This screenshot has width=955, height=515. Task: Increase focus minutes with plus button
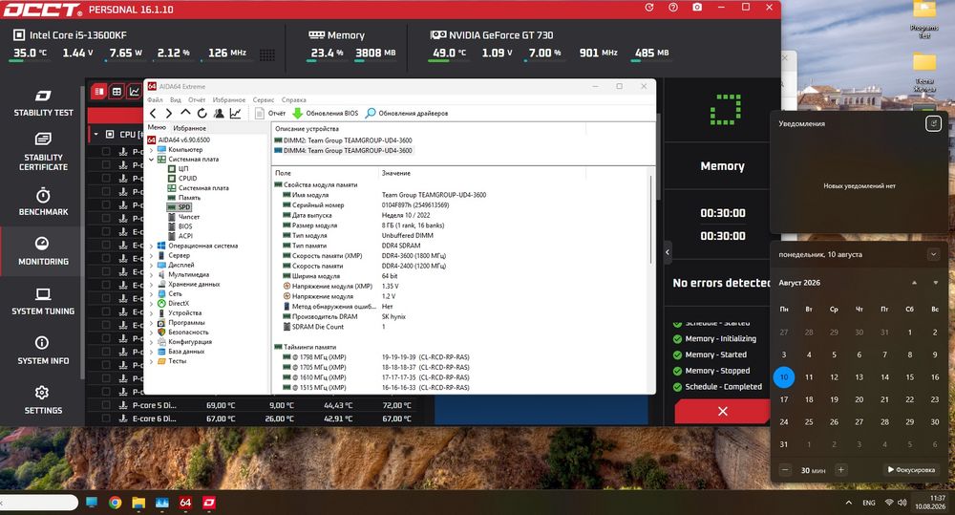(840, 470)
